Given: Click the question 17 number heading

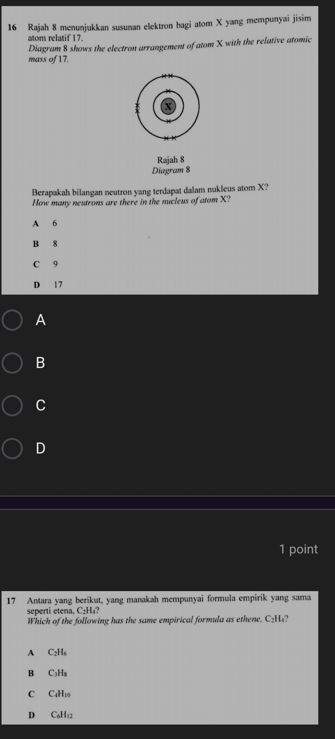Looking at the screenshot, I should click(x=11, y=601).
